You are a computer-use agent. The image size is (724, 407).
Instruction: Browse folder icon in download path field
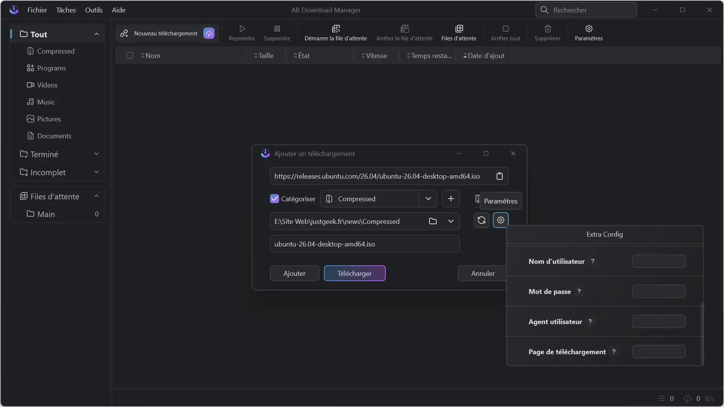(x=433, y=221)
